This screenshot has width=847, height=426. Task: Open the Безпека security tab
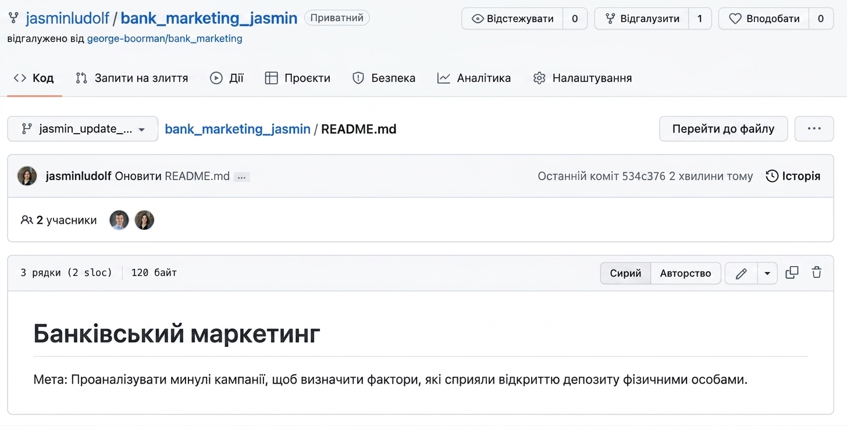[384, 78]
